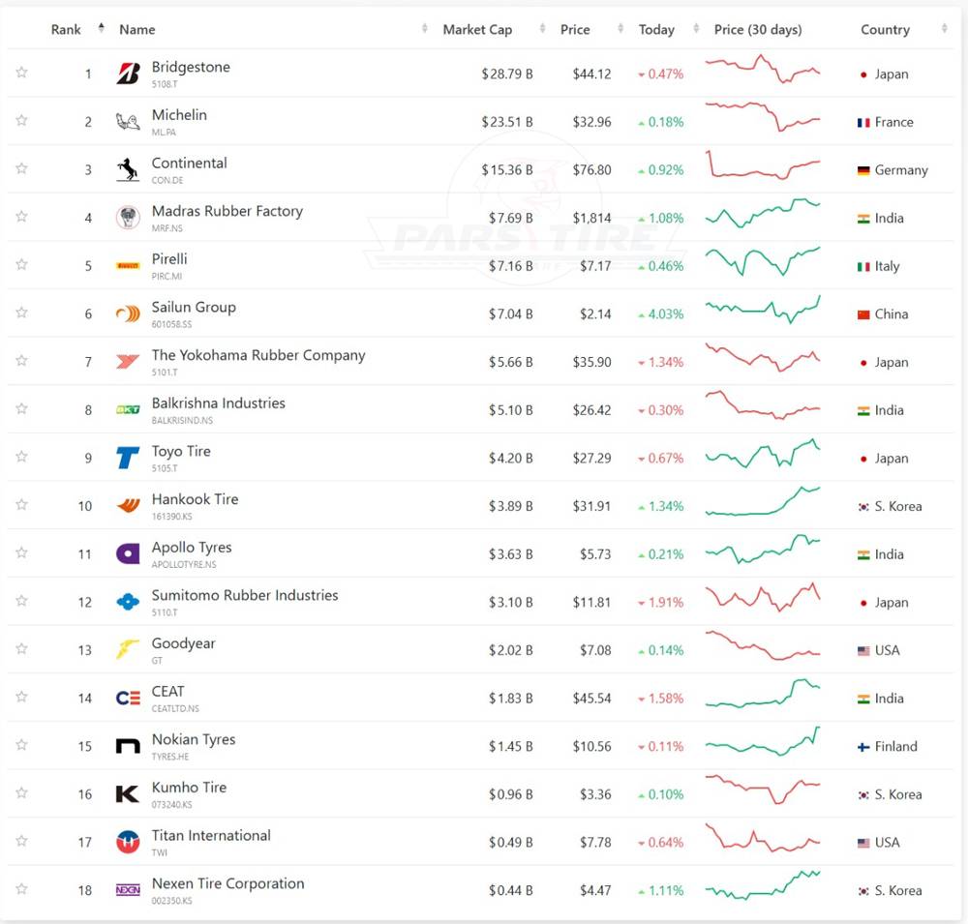Click the Germany flag in Continental row
This screenshot has width=968, height=924.
863,170
